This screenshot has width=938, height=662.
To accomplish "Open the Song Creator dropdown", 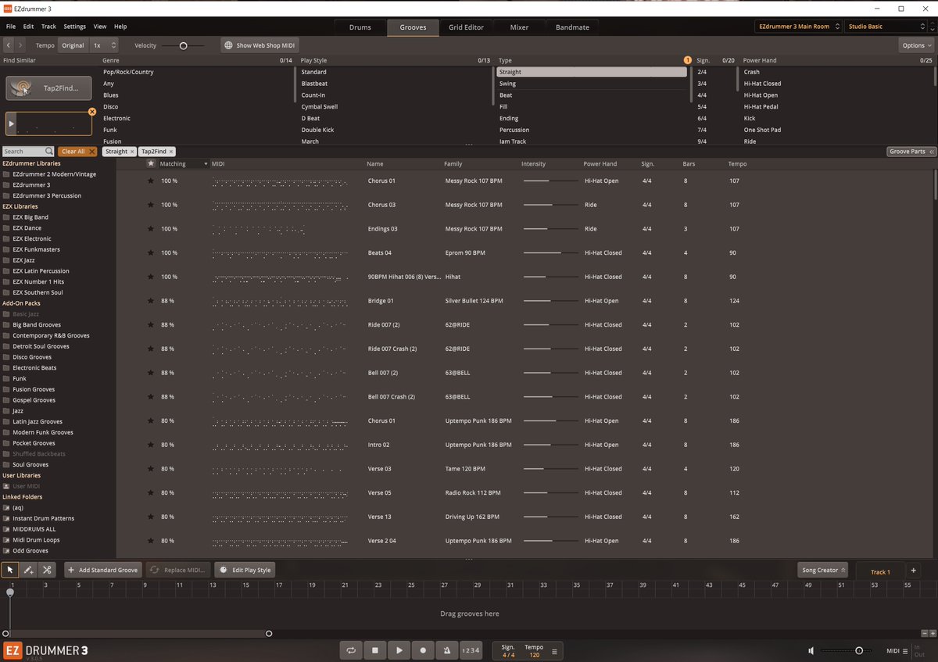I will click(822, 570).
